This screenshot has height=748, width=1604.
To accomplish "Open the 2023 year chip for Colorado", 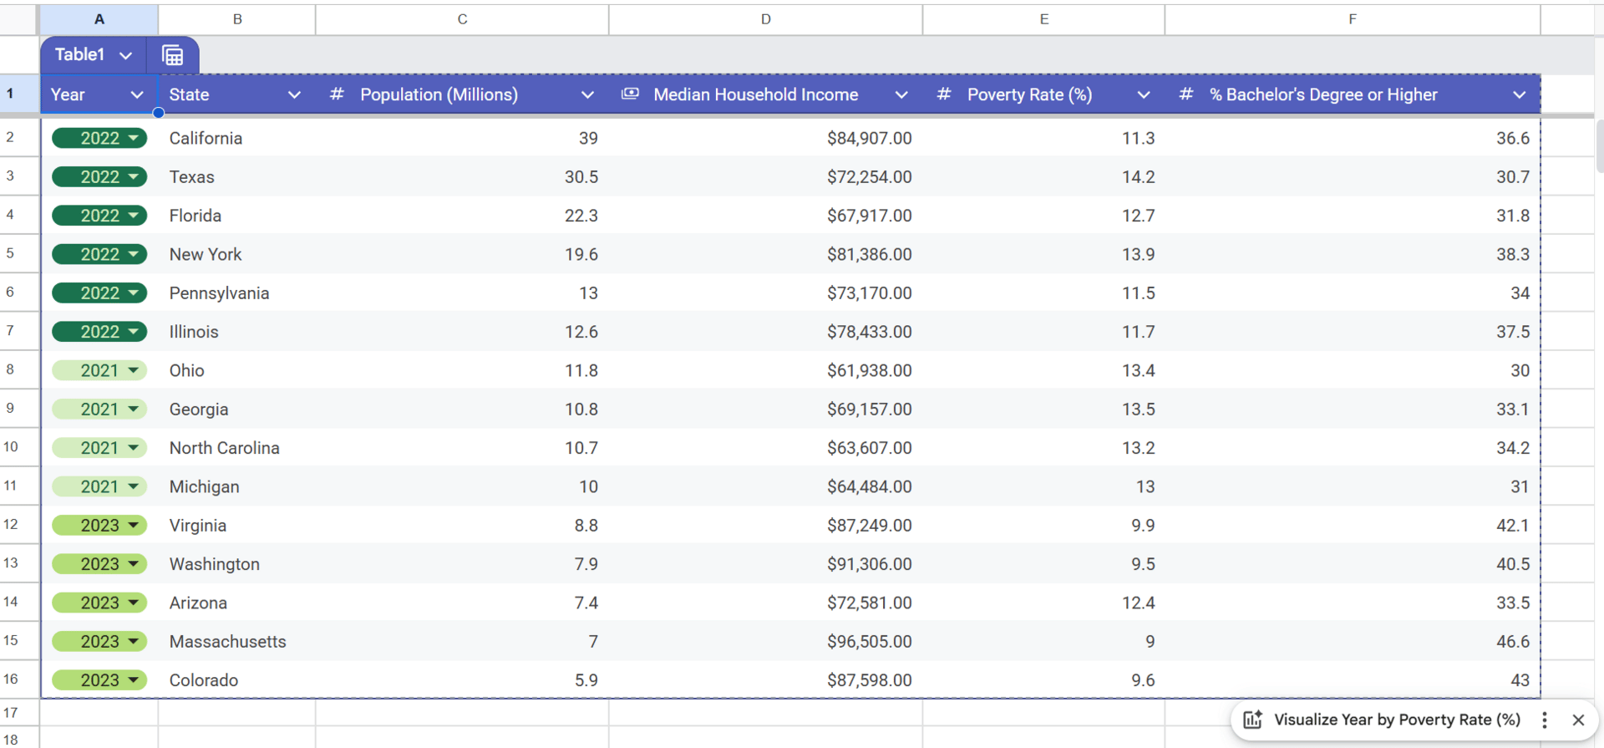I will (99, 680).
